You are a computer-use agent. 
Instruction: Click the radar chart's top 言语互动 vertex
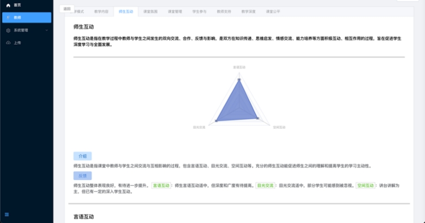click(239, 80)
